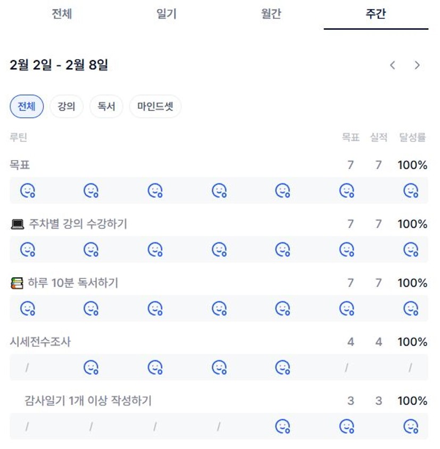The width and height of the screenshot is (440, 449).
Task: Click the laptop icon beside 주차별 강의 수강하기
Action: point(17,224)
